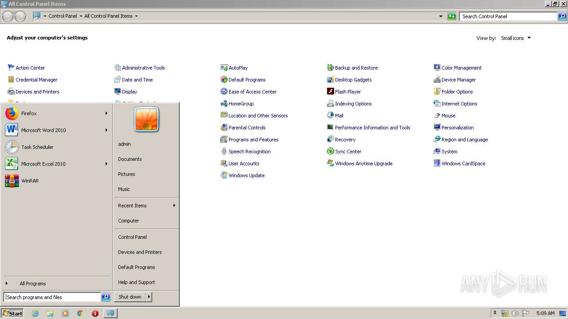Click the AutoPlay icon

(x=224, y=68)
